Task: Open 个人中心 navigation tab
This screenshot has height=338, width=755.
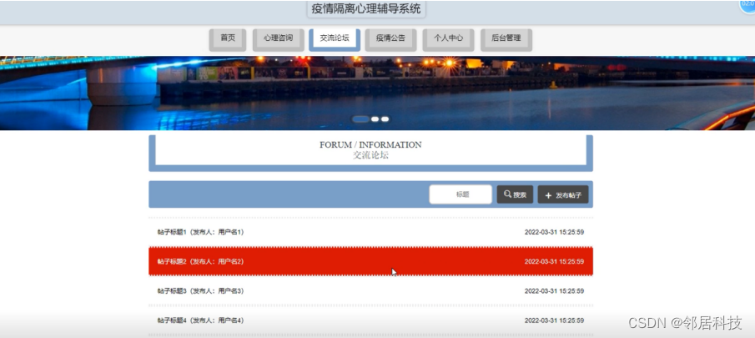Action: (448, 38)
